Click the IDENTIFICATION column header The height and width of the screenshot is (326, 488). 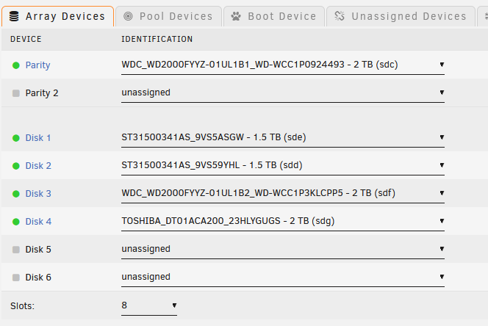(x=157, y=39)
